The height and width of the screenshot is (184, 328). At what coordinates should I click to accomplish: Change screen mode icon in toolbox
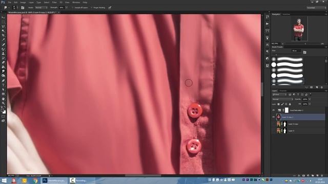3,121
